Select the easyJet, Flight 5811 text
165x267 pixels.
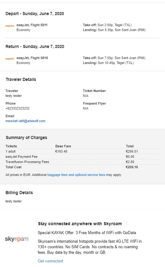[32, 25]
